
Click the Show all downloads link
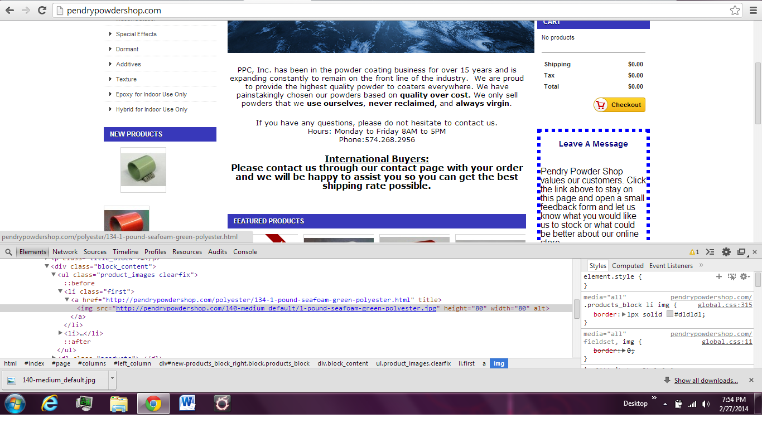[x=706, y=381]
